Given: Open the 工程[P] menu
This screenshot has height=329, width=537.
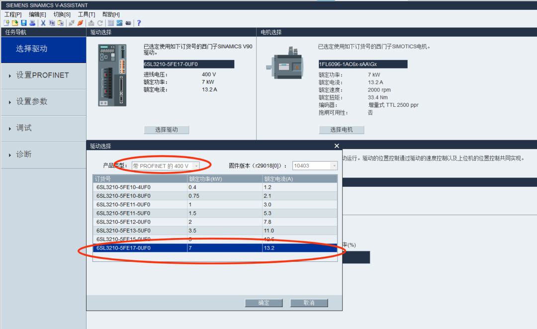Looking at the screenshot, I should coord(13,14).
